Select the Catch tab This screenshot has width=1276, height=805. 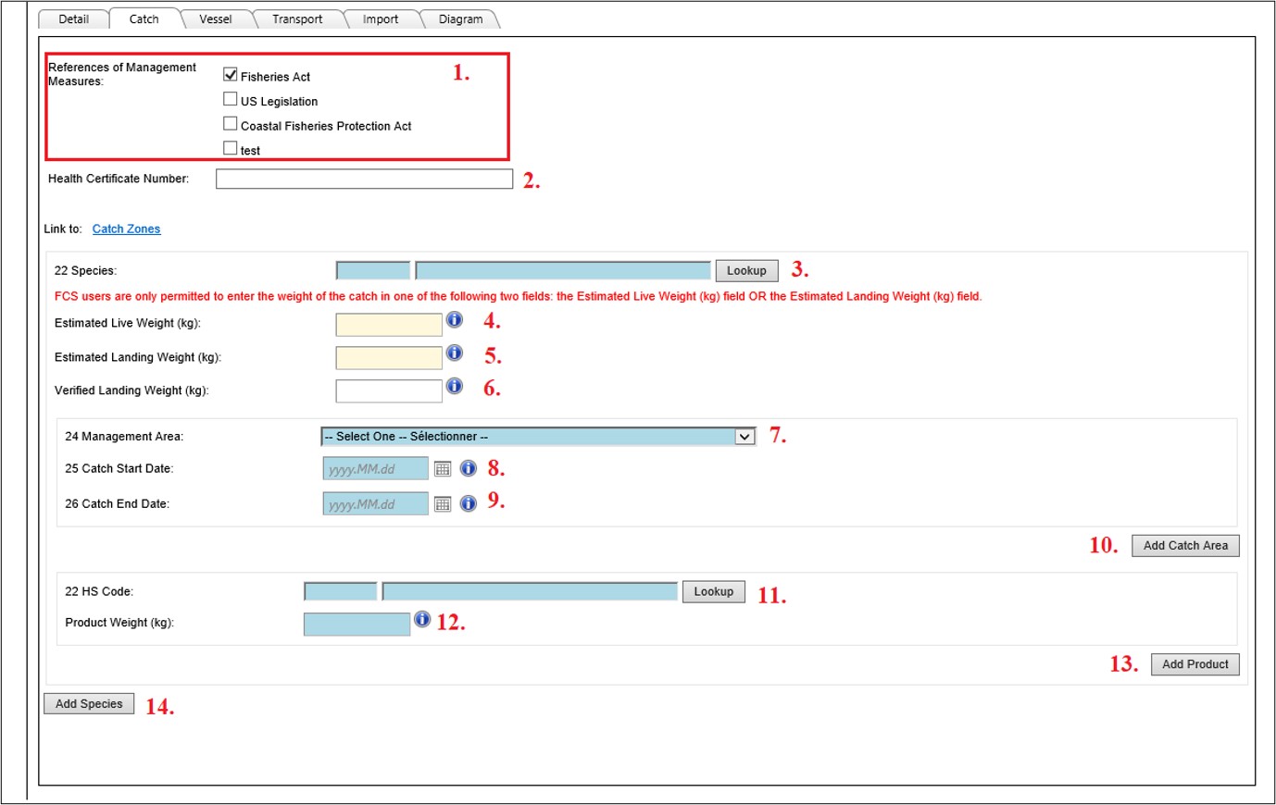click(x=144, y=19)
